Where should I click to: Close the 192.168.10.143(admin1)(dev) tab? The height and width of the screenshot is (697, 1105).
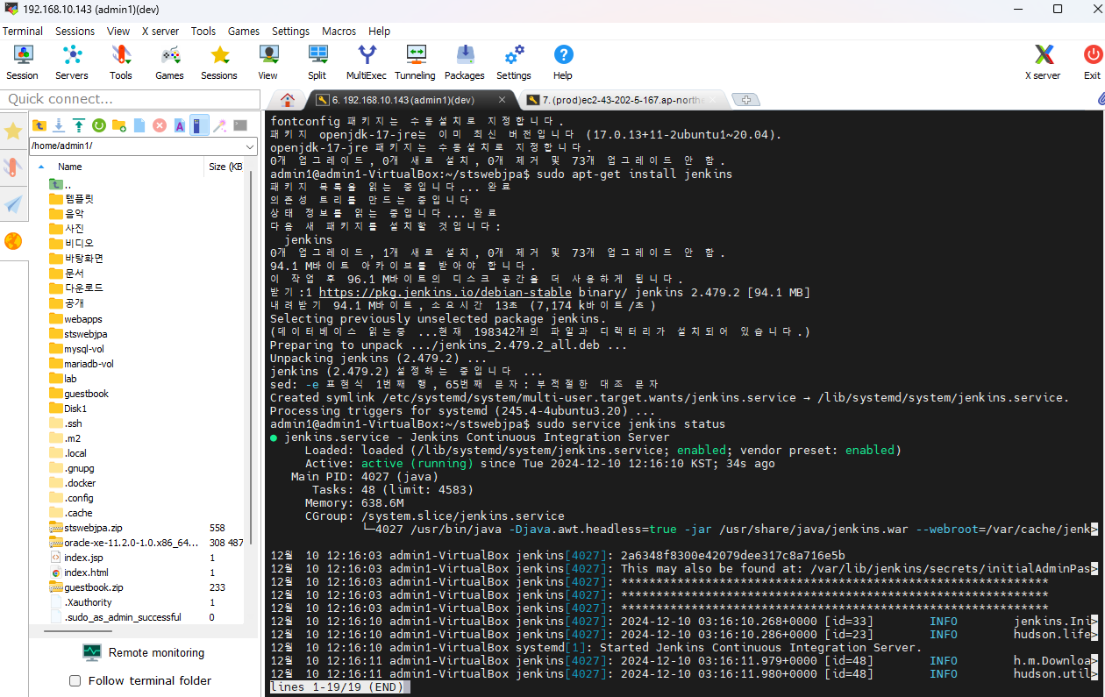point(502,100)
